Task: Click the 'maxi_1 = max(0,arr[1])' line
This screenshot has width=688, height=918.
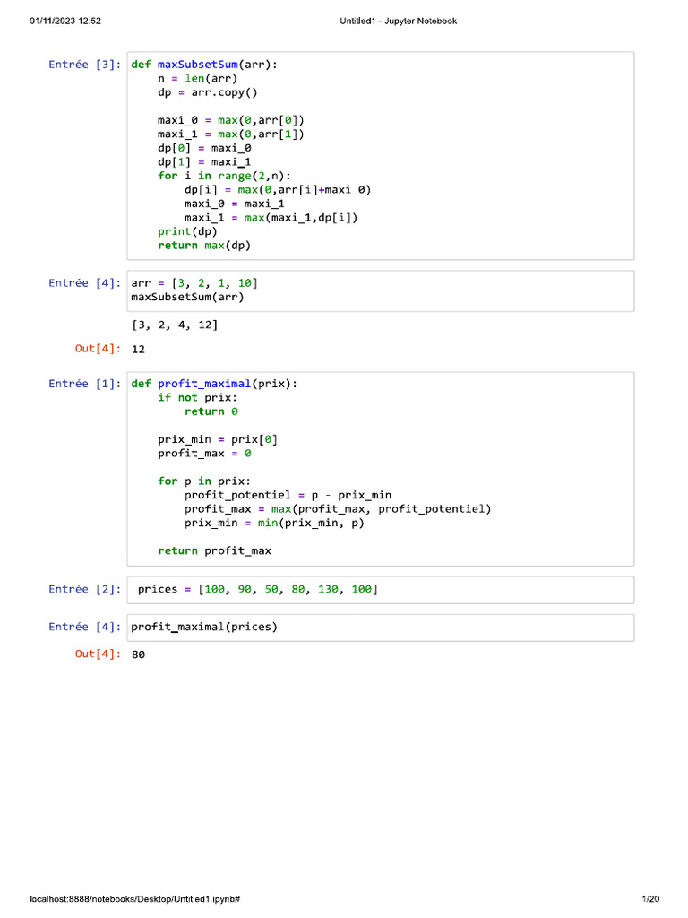Action: 231,134
